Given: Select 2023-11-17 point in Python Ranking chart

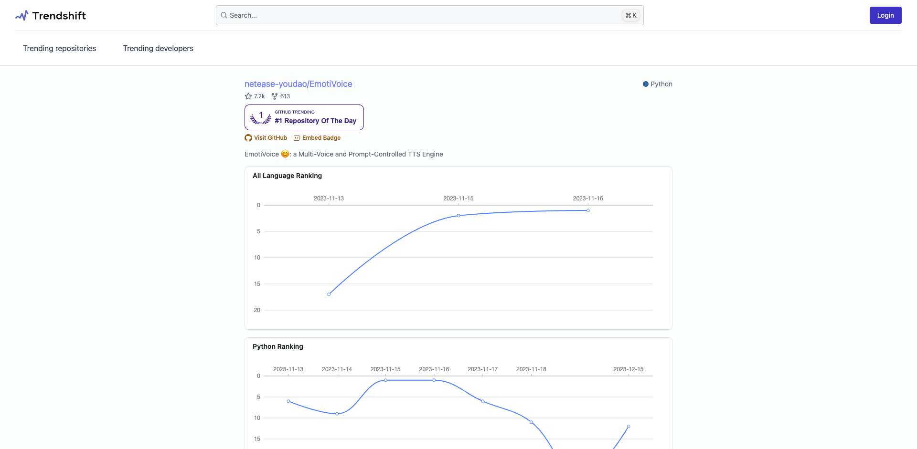Looking at the screenshot, I should pos(483,401).
